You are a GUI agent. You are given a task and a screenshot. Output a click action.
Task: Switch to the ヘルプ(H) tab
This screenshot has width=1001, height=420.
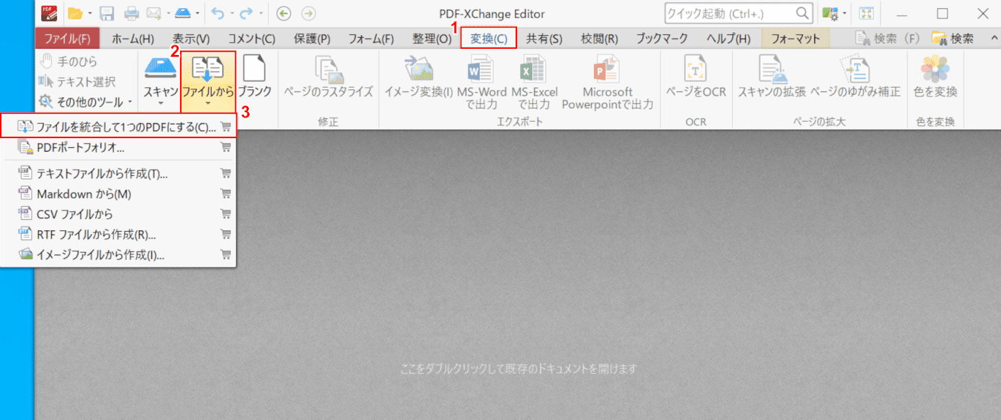click(x=729, y=38)
